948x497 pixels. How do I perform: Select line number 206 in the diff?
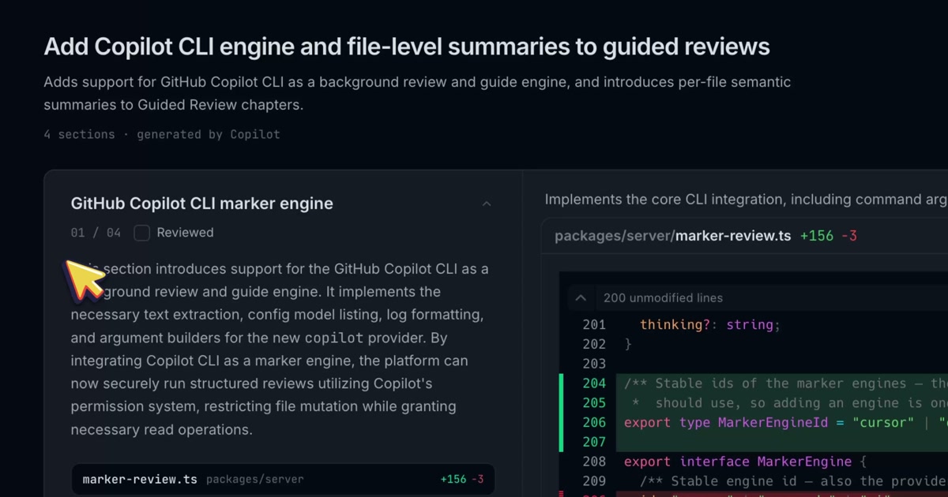click(594, 423)
